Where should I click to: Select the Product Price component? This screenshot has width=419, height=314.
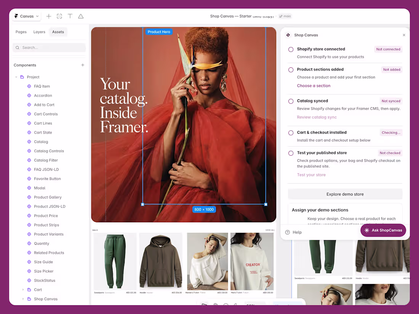pyautogui.click(x=46, y=216)
